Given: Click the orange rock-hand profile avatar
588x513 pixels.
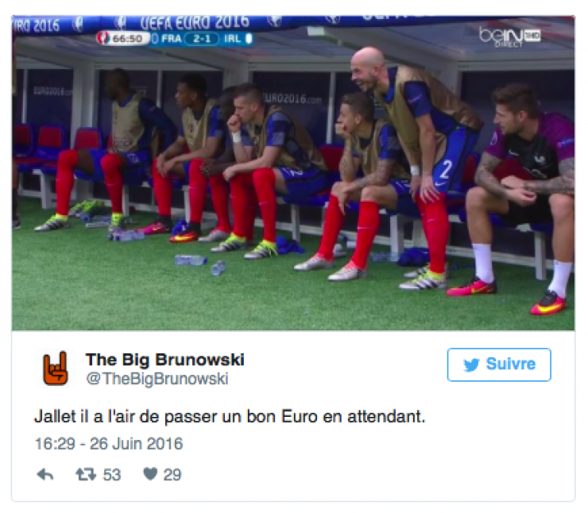Looking at the screenshot, I should point(56,368).
